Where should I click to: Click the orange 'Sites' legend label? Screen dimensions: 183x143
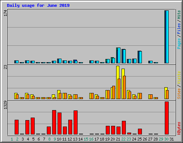[179, 94]
